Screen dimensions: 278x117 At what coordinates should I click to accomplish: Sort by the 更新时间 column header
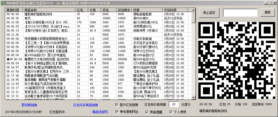14,10
